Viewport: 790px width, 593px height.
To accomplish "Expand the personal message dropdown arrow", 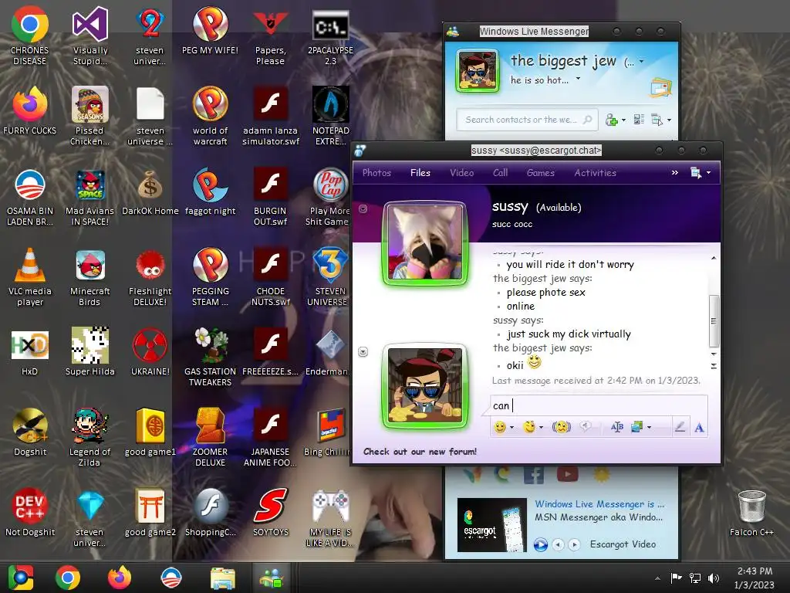I will pos(578,79).
